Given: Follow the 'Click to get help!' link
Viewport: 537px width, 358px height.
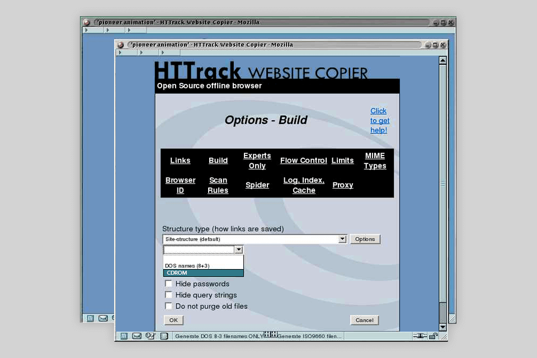Looking at the screenshot, I should click(x=379, y=121).
